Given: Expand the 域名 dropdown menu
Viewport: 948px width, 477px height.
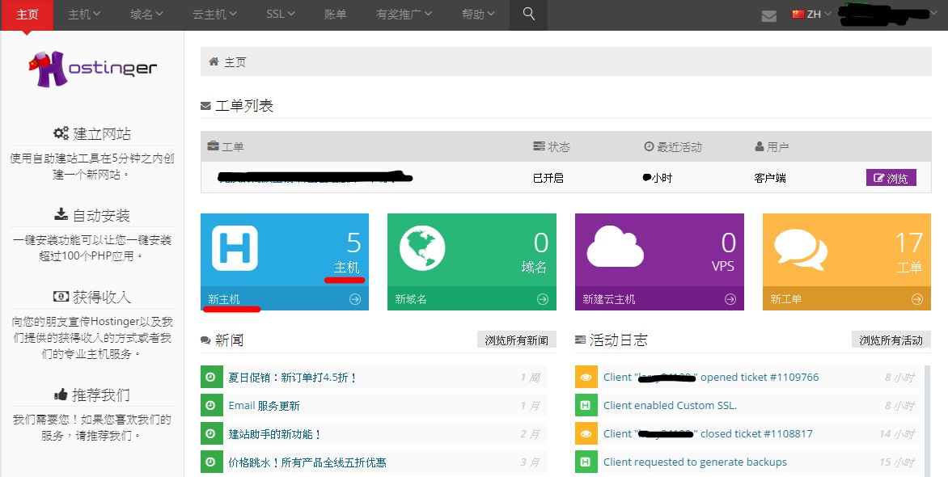Looking at the screenshot, I should [x=146, y=14].
